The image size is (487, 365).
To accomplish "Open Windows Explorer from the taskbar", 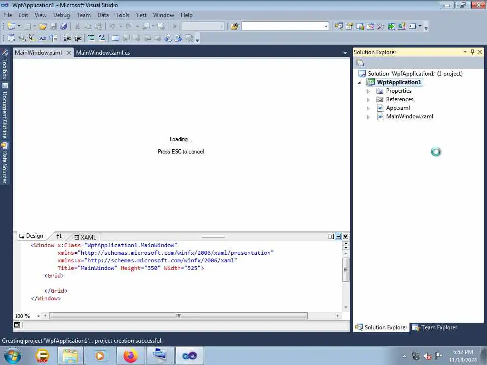I will click(x=70, y=355).
